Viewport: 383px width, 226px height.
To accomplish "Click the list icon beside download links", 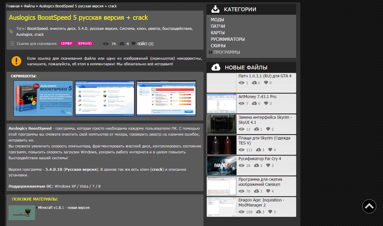I will coord(12,43).
